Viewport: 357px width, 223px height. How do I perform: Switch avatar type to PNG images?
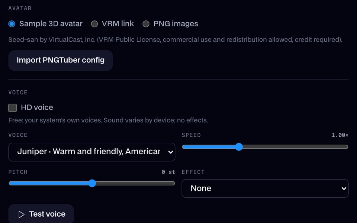[x=146, y=24]
